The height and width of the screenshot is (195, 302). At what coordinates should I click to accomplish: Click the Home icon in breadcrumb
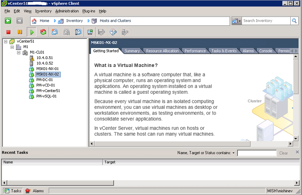pos(34,21)
